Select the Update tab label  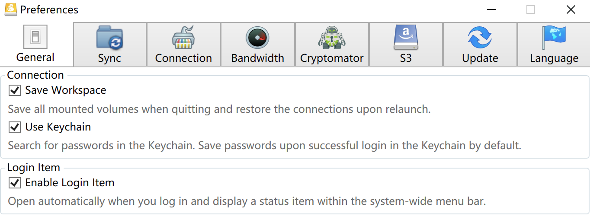480,58
